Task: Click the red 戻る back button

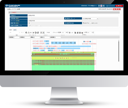Action: (117, 9)
